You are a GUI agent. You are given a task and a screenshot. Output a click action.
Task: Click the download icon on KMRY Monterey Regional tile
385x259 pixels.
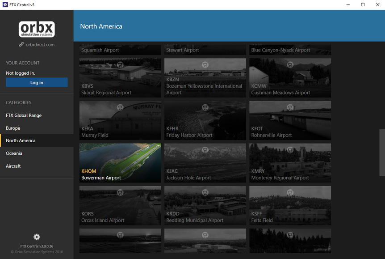(x=290, y=150)
